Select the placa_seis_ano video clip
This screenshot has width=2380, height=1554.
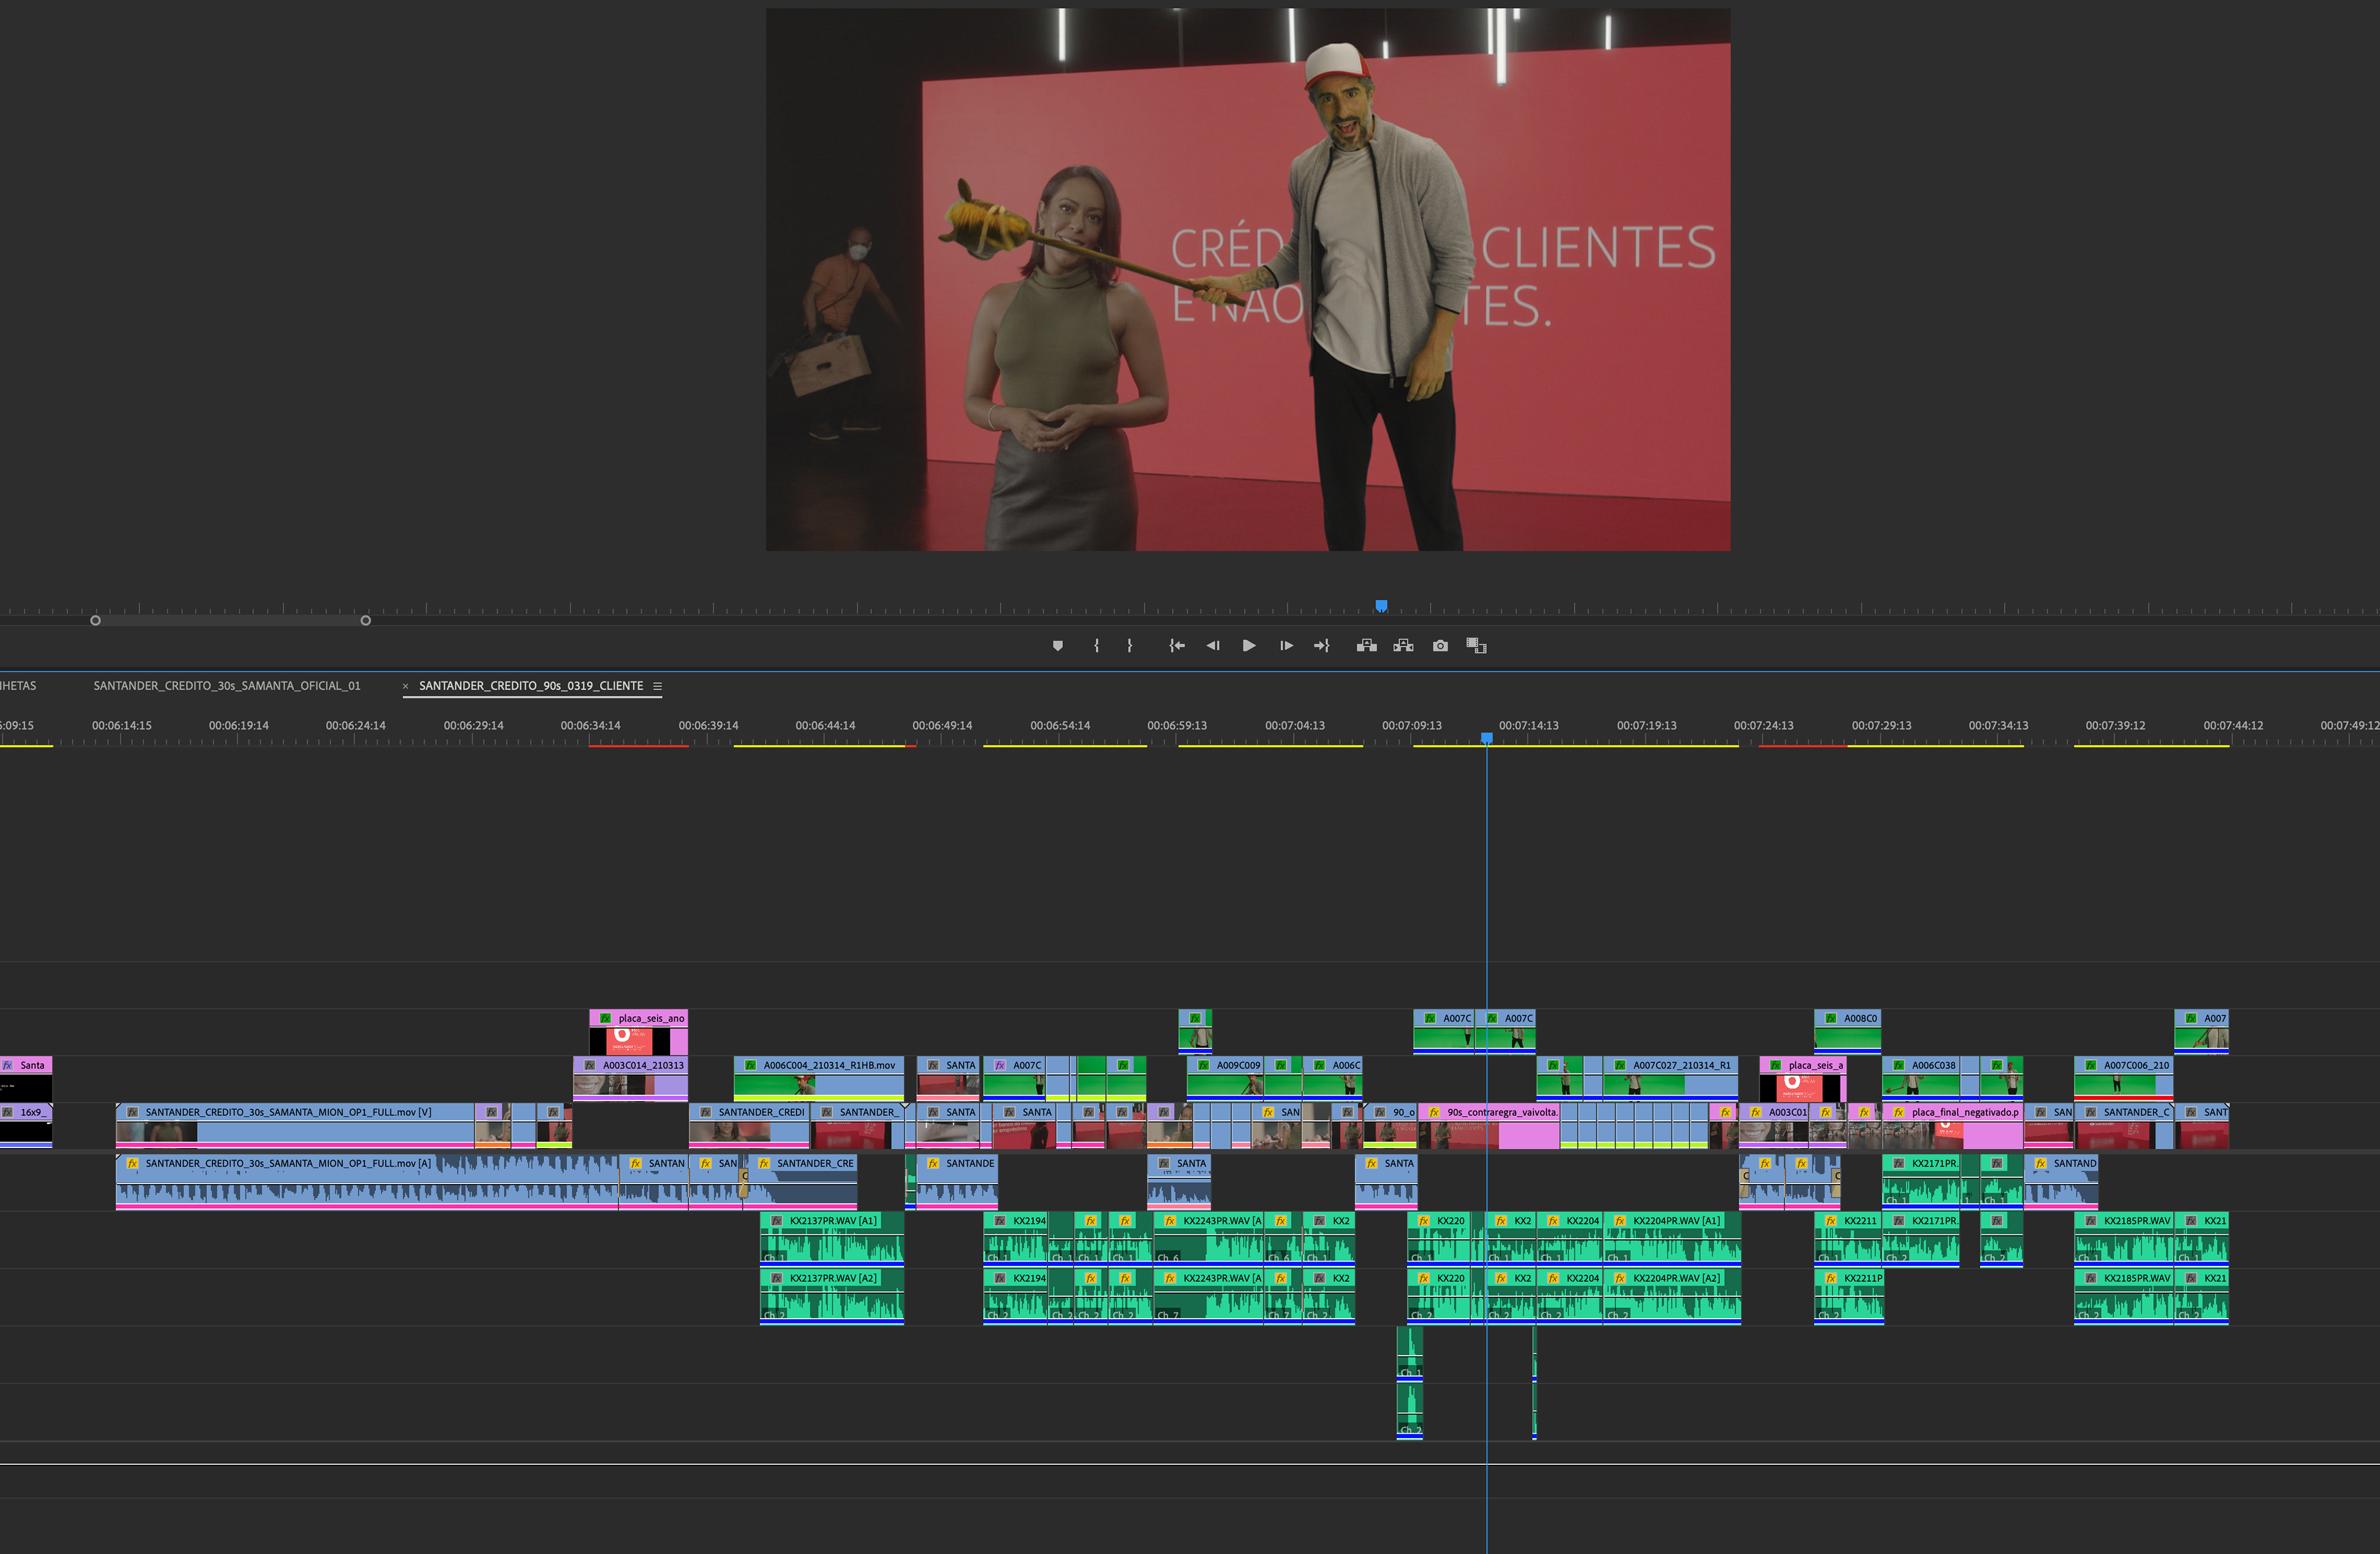(x=638, y=1032)
